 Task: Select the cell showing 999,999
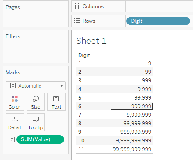[132, 106]
